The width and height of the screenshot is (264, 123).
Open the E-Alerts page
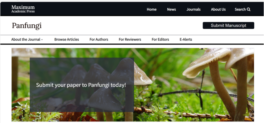tap(186, 39)
